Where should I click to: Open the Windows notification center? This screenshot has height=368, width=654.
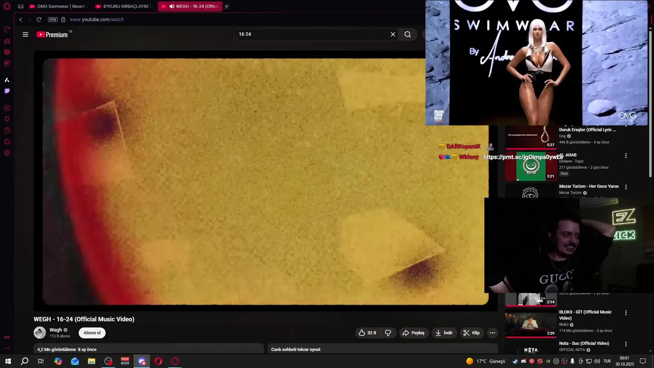643,361
